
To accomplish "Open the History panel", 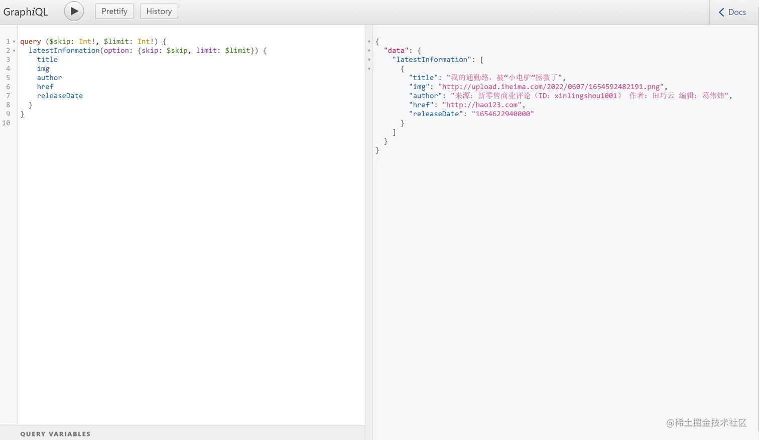I will tap(159, 11).
